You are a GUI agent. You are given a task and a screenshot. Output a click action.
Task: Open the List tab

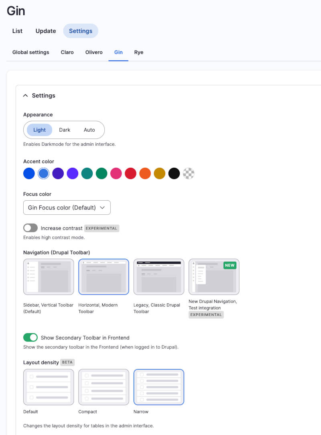point(17,31)
